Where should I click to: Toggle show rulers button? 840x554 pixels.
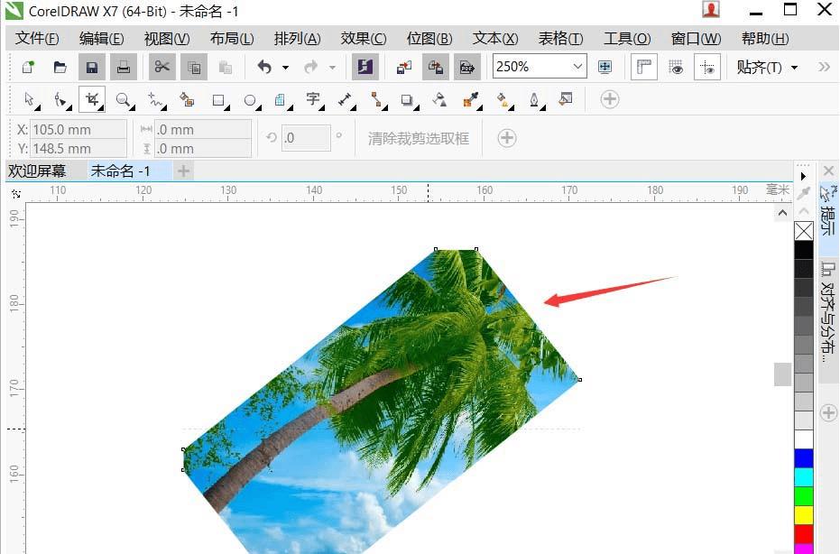point(644,67)
